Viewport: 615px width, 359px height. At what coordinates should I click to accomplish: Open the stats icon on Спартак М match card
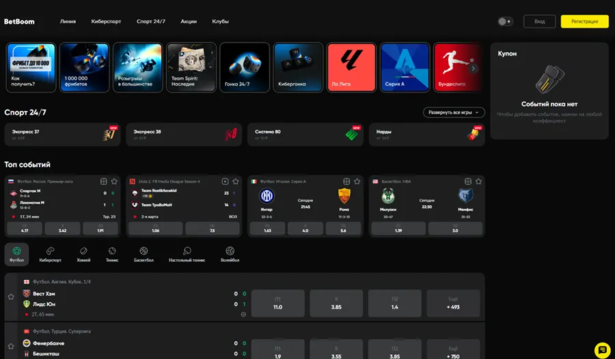click(104, 181)
